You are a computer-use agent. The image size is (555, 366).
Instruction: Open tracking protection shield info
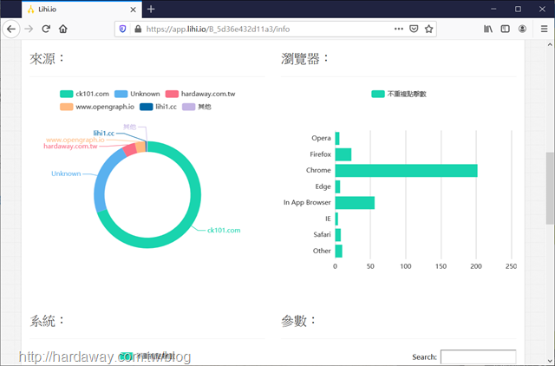click(x=122, y=29)
